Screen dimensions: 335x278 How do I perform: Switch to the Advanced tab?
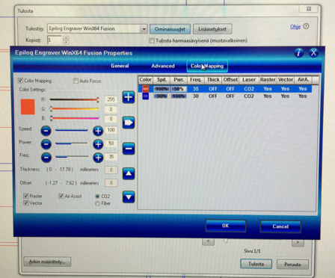click(163, 66)
